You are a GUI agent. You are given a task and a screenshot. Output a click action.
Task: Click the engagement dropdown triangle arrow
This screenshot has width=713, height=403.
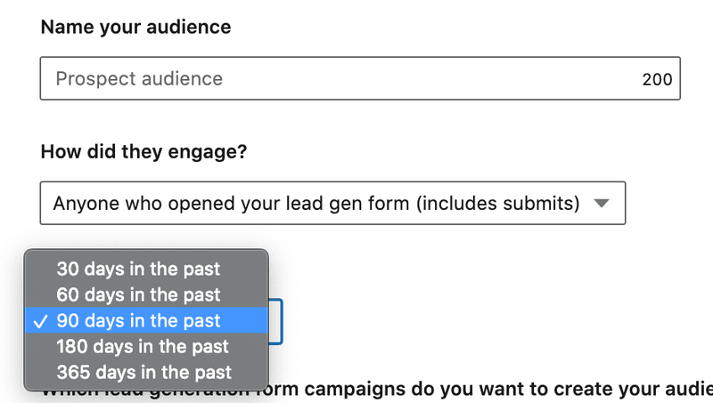[x=602, y=203]
